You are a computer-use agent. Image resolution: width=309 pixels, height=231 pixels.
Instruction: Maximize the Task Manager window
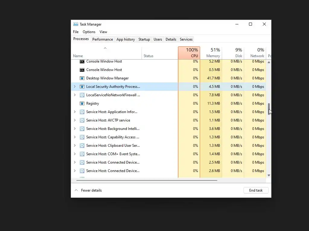click(250, 24)
